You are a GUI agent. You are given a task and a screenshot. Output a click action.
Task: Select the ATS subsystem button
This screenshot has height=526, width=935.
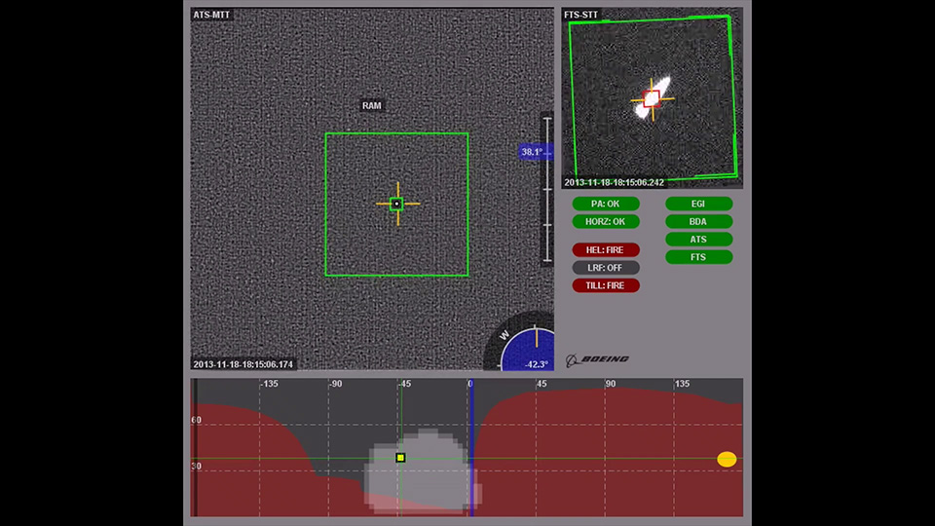(698, 239)
